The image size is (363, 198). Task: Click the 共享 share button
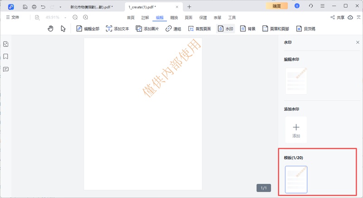[x=337, y=17]
